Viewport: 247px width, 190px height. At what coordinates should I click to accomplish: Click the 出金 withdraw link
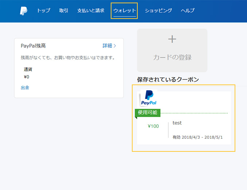[x=25, y=87]
